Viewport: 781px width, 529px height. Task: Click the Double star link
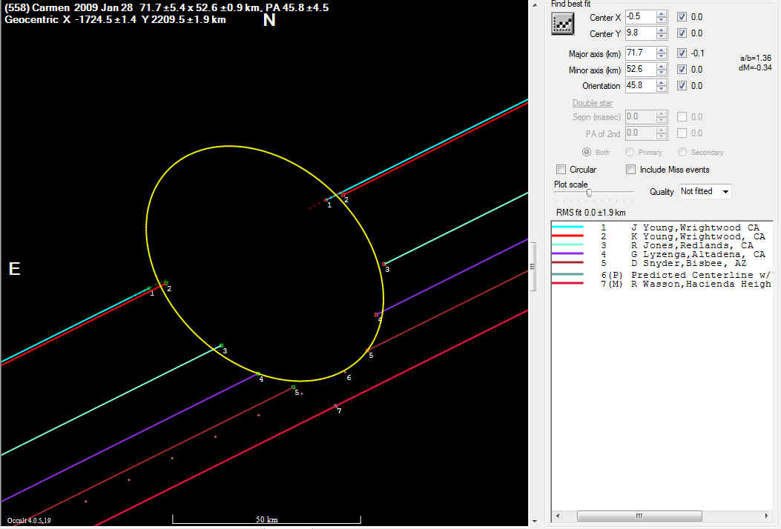(x=592, y=103)
